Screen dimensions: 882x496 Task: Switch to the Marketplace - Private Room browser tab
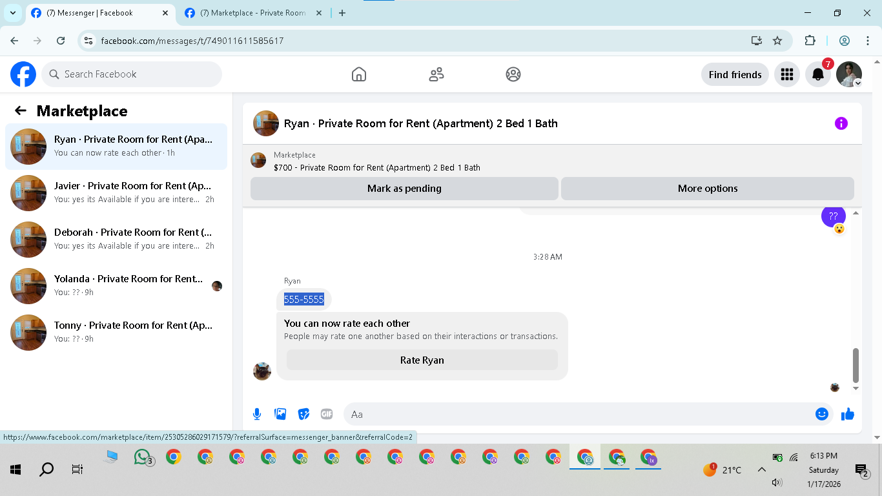tap(252, 13)
